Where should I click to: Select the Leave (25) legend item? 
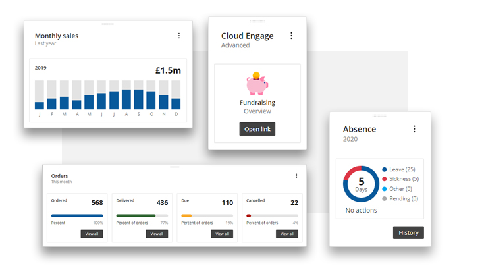coord(398,169)
